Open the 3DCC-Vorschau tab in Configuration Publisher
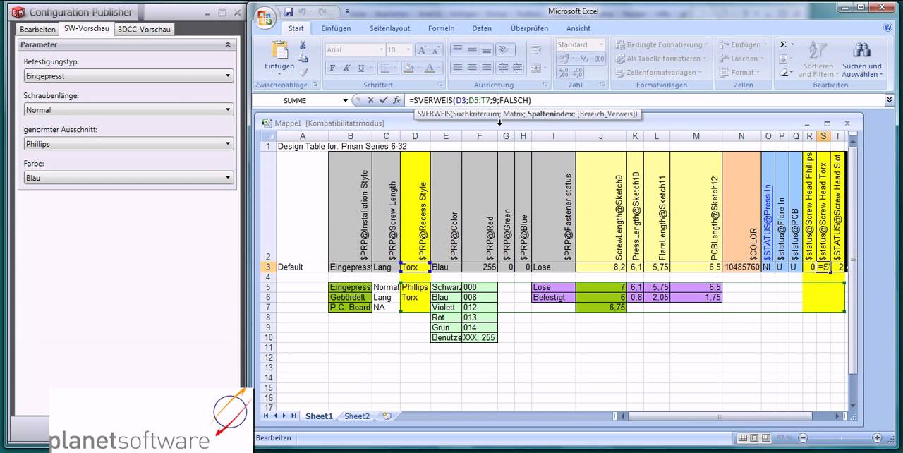903x453 pixels. pyautogui.click(x=143, y=30)
